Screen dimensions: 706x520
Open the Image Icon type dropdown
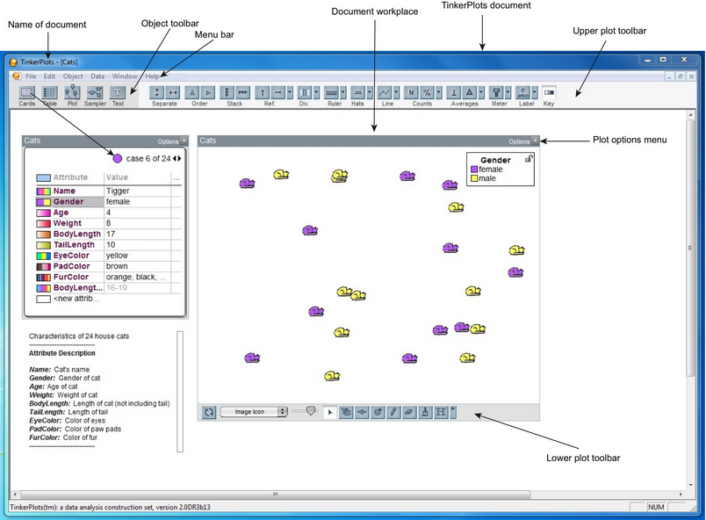click(x=254, y=412)
